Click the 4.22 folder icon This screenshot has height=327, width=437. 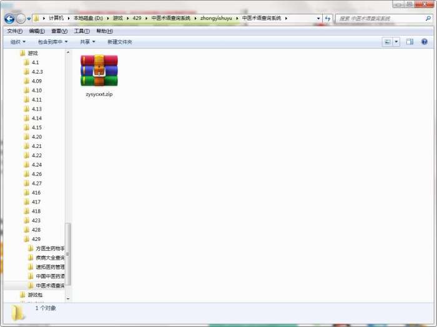tap(26, 155)
